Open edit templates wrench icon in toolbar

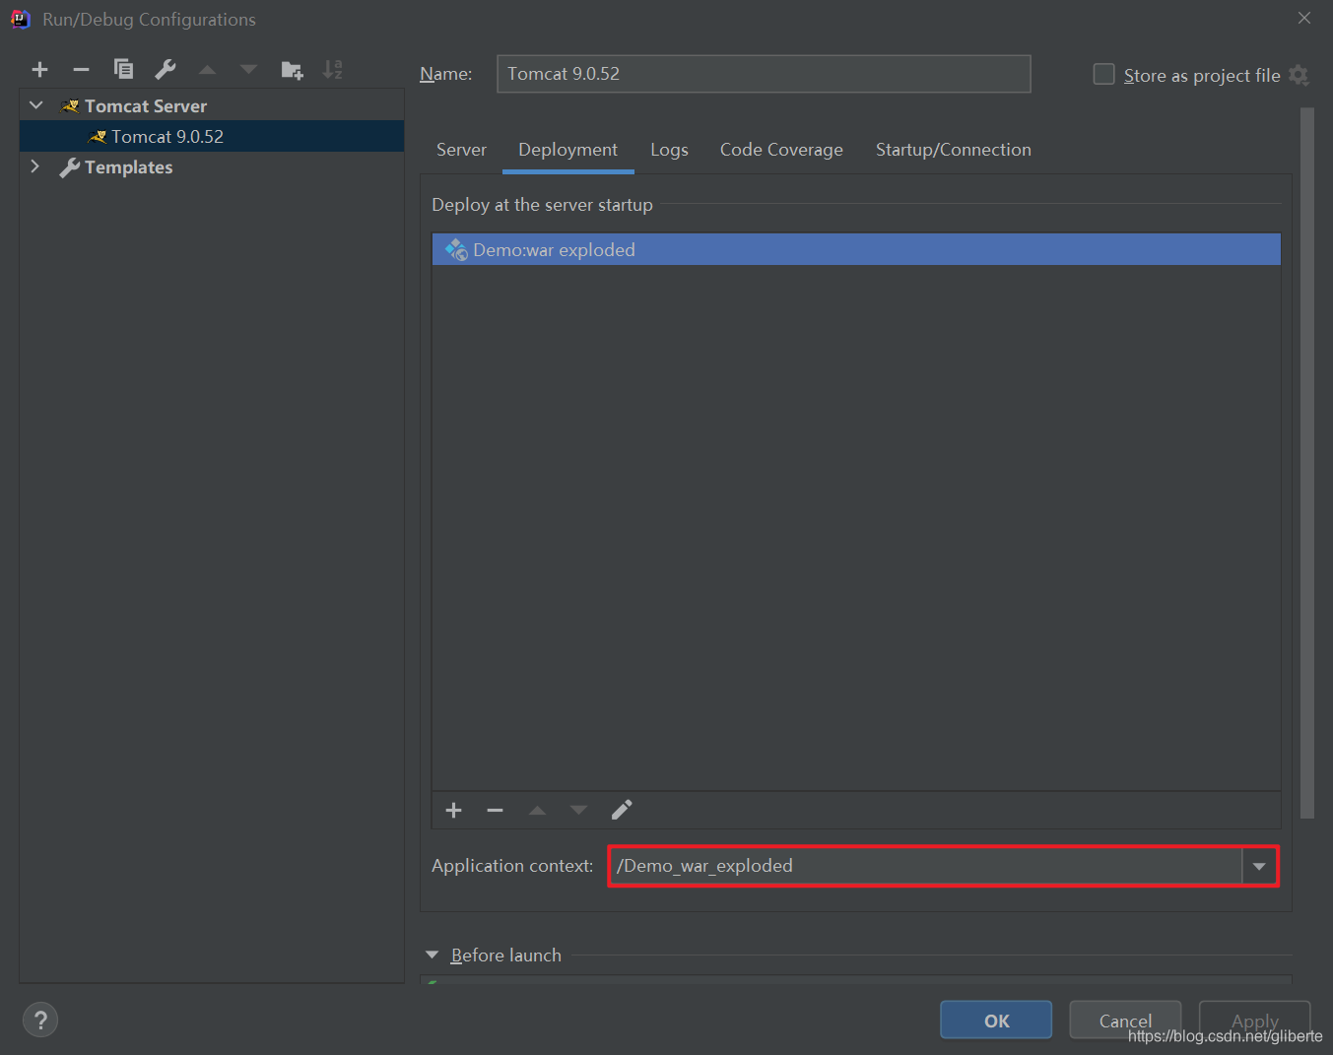tap(166, 69)
